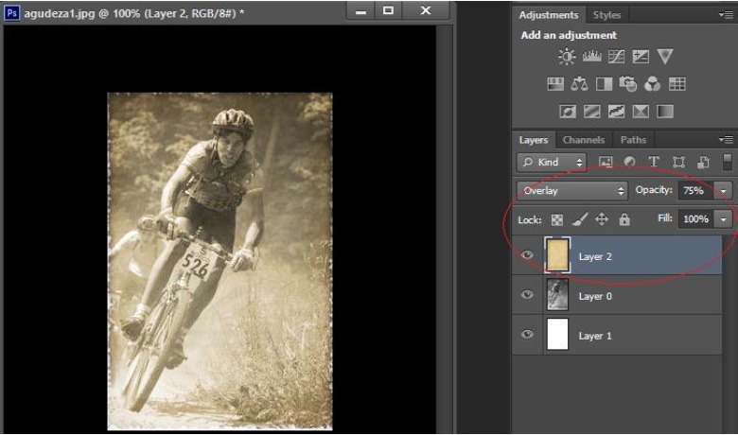Open the Styles tab
Image resolution: width=738 pixels, height=435 pixels.
click(606, 15)
